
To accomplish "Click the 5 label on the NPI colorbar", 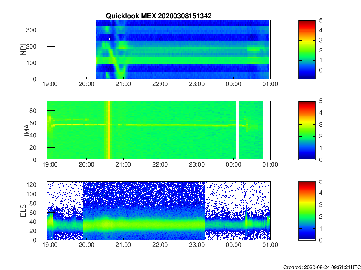I will [x=320, y=21].
